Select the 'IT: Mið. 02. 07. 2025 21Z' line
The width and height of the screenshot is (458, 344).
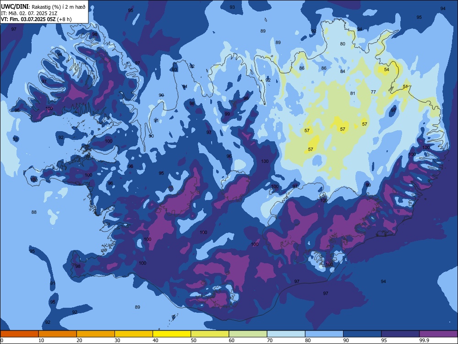(x=29, y=13)
